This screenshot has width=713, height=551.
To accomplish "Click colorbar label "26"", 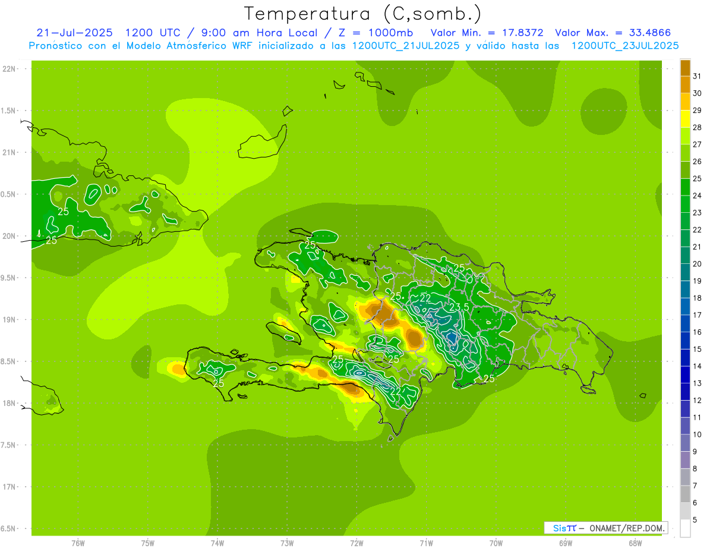I will [698, 161].
